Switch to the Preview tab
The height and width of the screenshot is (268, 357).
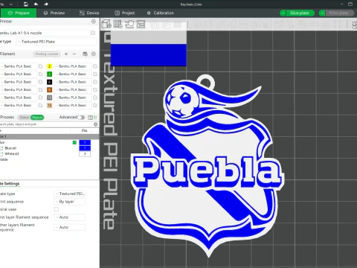(x=54, y=13)
